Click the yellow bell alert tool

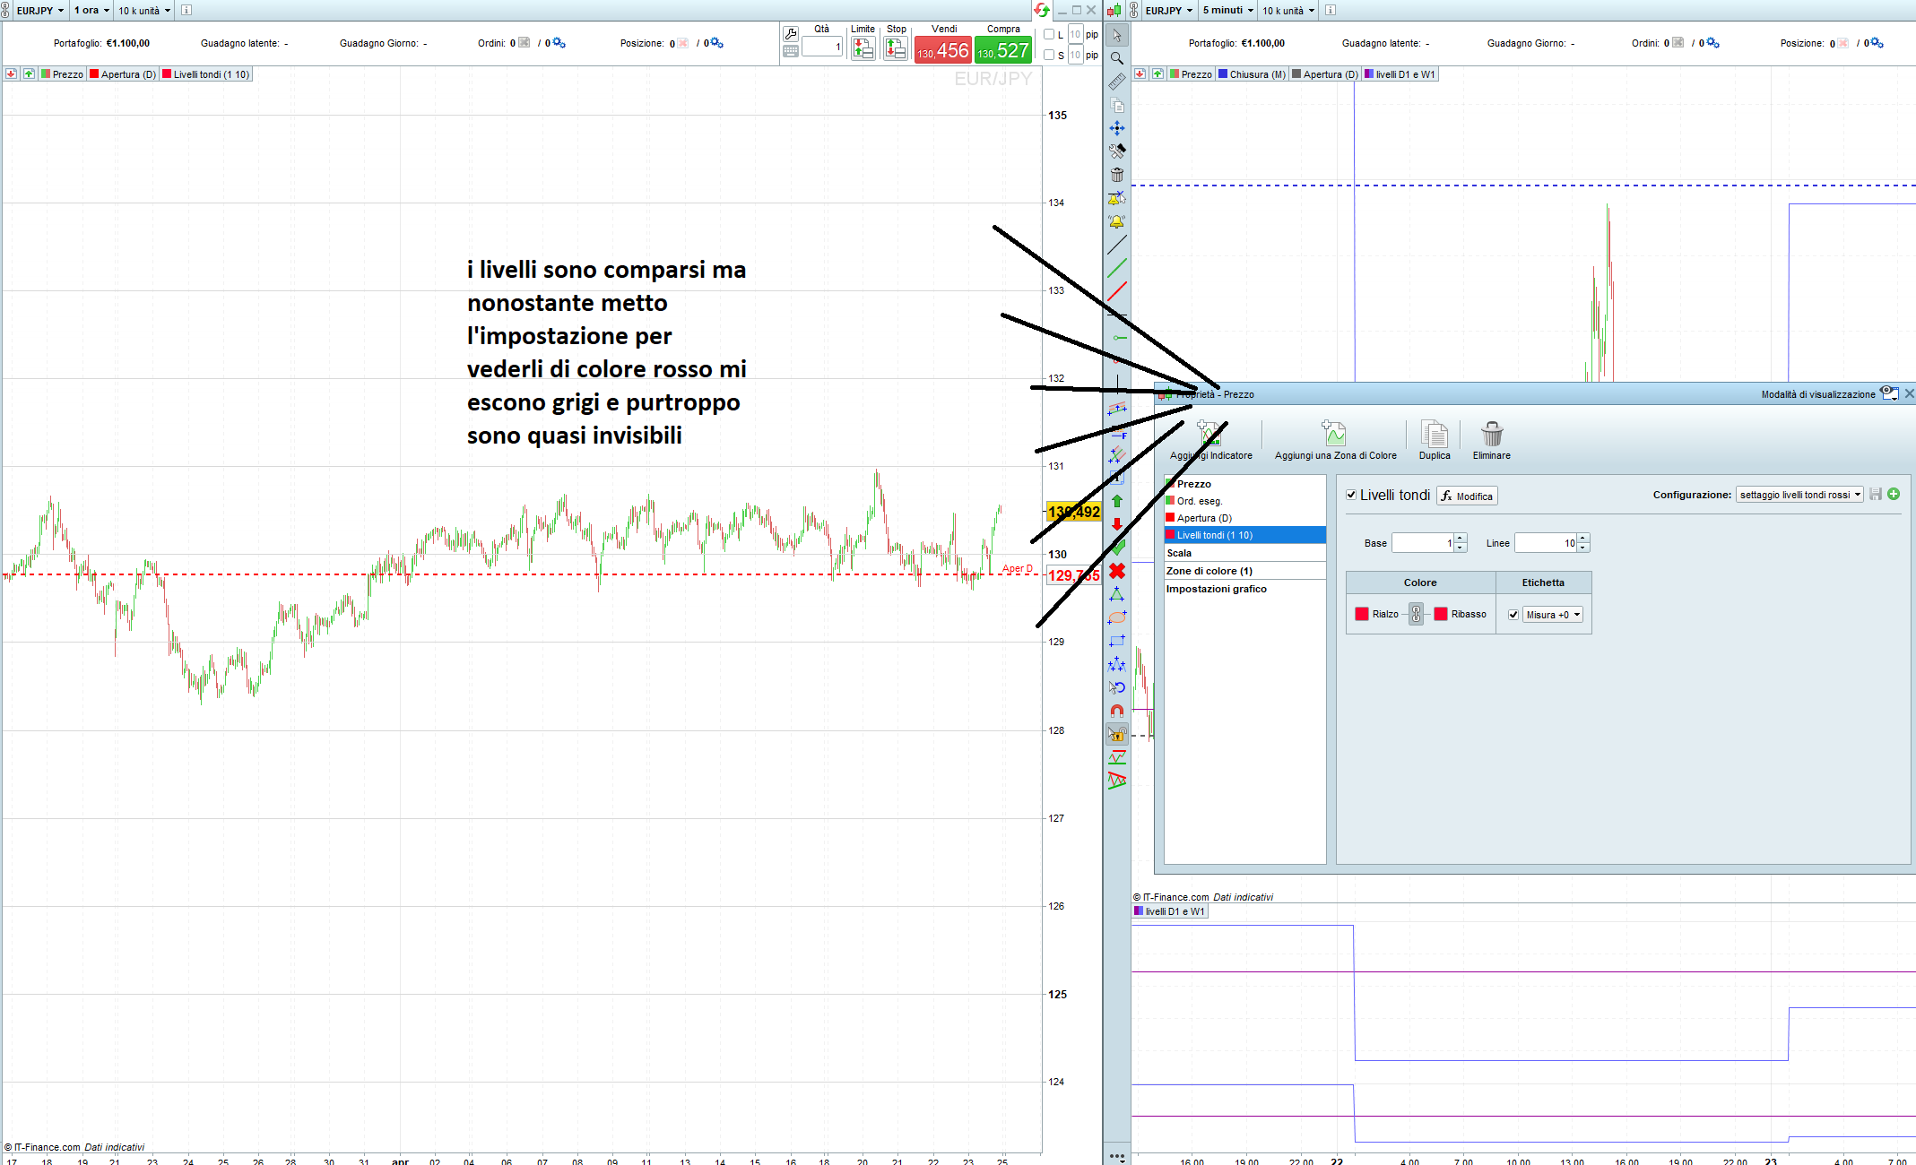pyautogui.click(x=1116, y=221)
